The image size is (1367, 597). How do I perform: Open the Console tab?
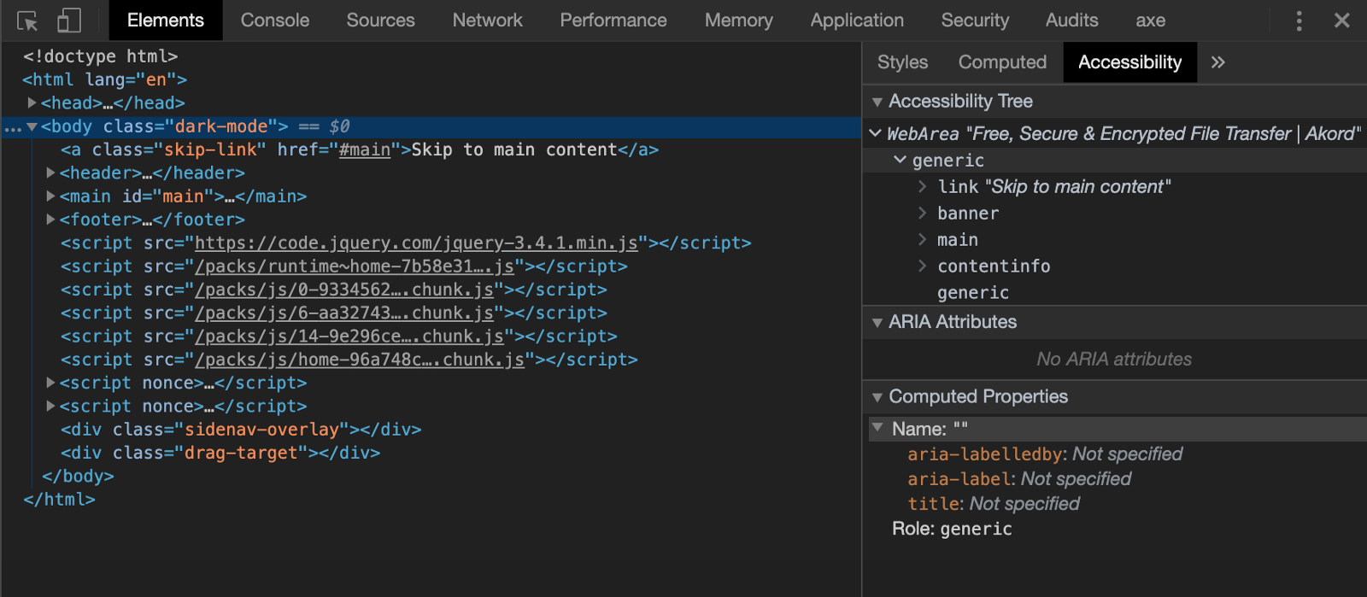pyautogui.click(x=275, y=20)
